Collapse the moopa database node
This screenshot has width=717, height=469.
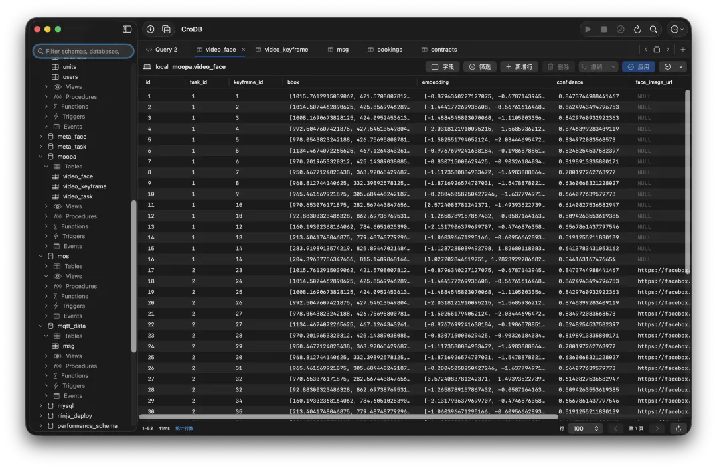click(x=40, y=157)
